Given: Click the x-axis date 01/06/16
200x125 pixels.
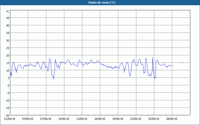Looking at the screenshot, I should click(10, 119).
